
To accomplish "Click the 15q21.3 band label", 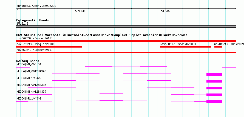I will click(22, 24).
